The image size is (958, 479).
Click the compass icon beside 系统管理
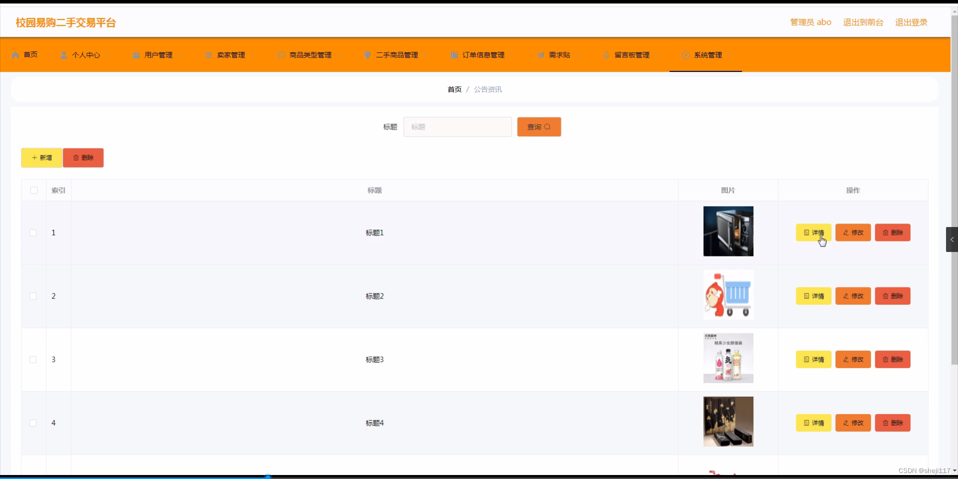(686, 55)
